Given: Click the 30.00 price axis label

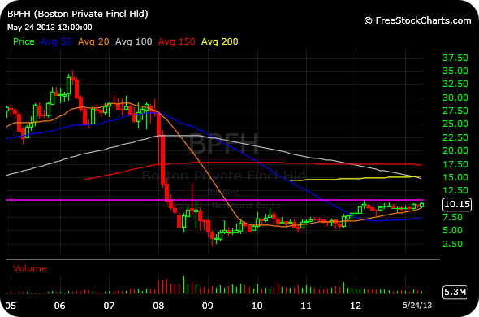Looking at the screenshot, I should click(x=455, y=98).
